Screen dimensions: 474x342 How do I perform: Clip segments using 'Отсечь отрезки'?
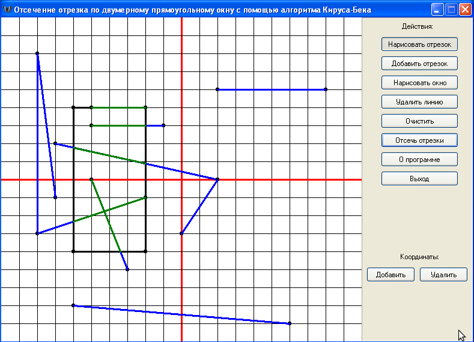pos(419,140)
